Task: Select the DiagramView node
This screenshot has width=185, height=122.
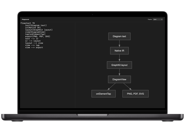Action: tap(119, 79)
